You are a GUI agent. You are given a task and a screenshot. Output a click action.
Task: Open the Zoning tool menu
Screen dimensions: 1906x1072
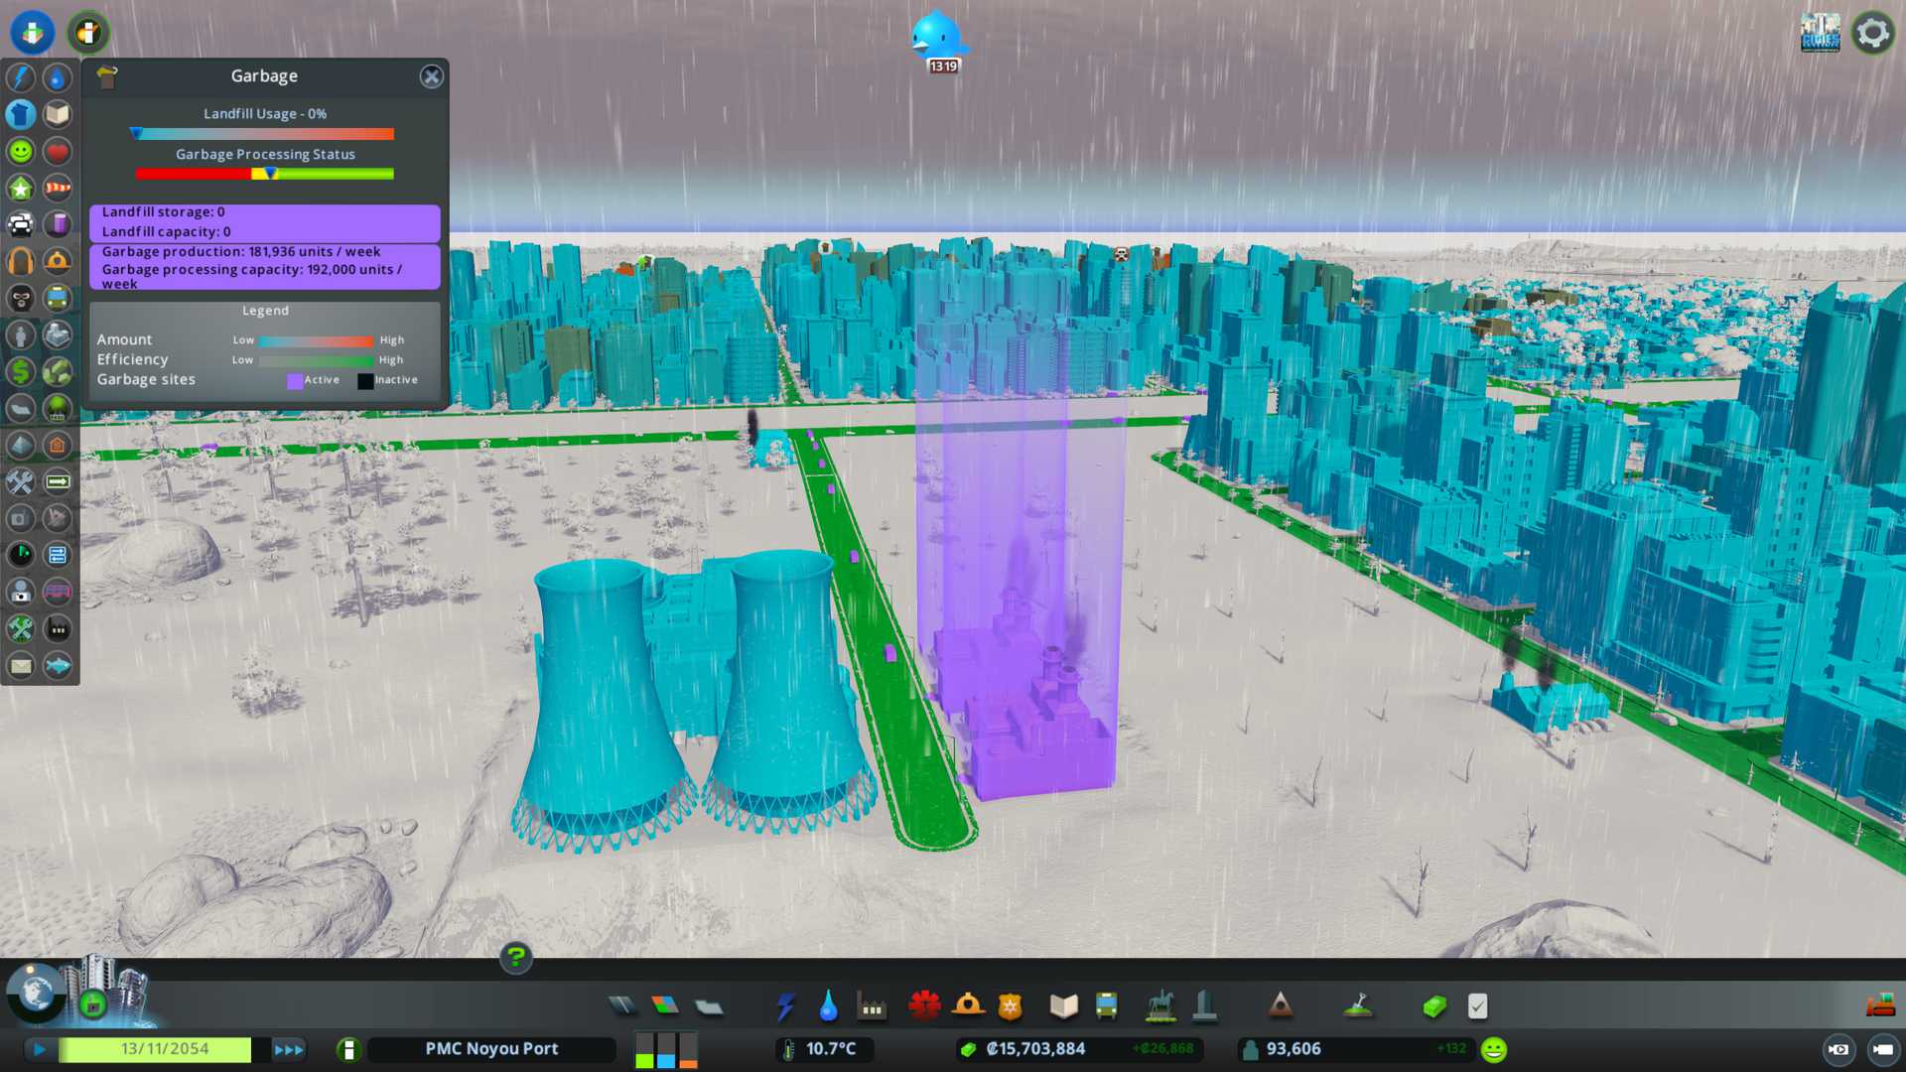[665, 1006]
